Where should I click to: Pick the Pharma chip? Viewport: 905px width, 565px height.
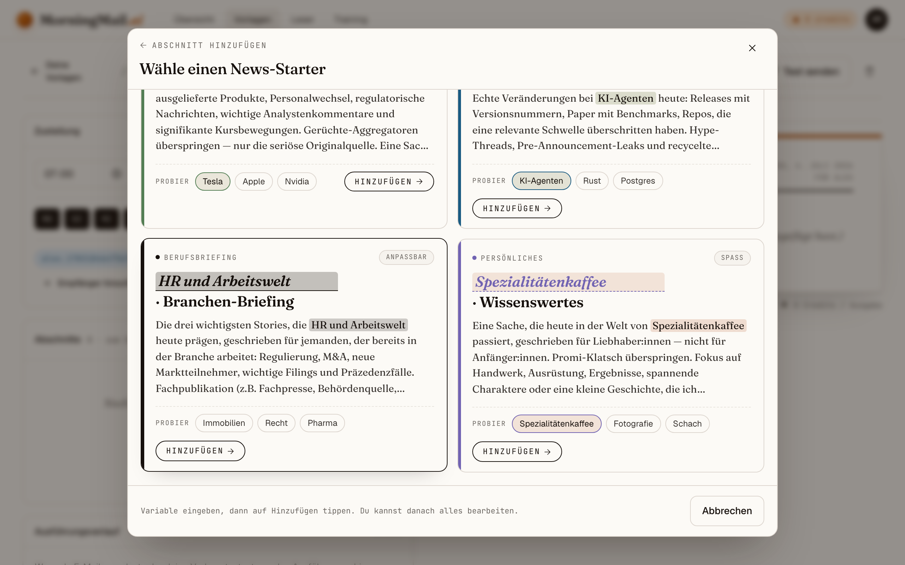click(x=322, y=423)
